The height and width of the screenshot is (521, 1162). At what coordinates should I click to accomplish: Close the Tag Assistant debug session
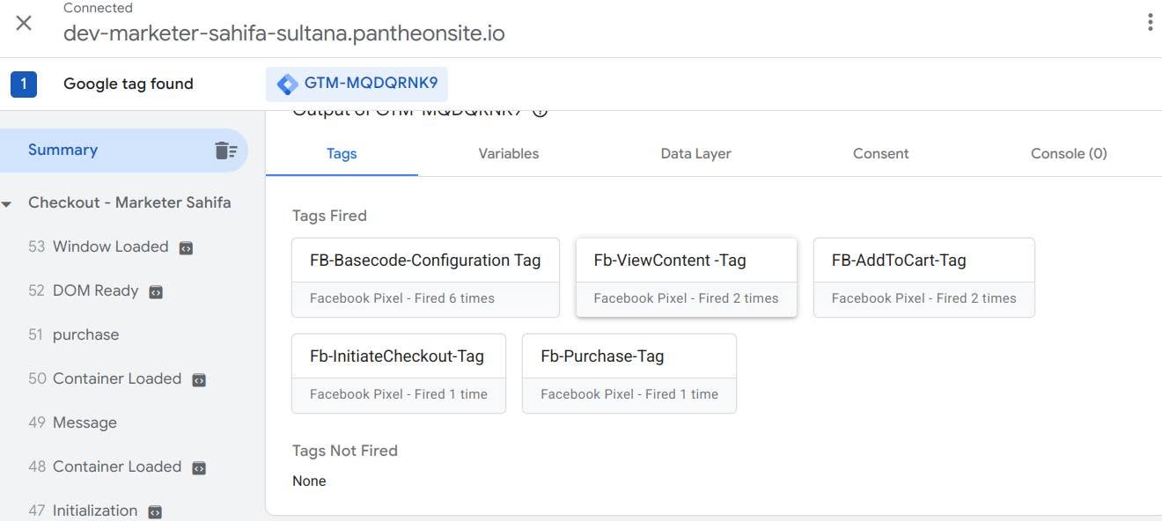24,24
